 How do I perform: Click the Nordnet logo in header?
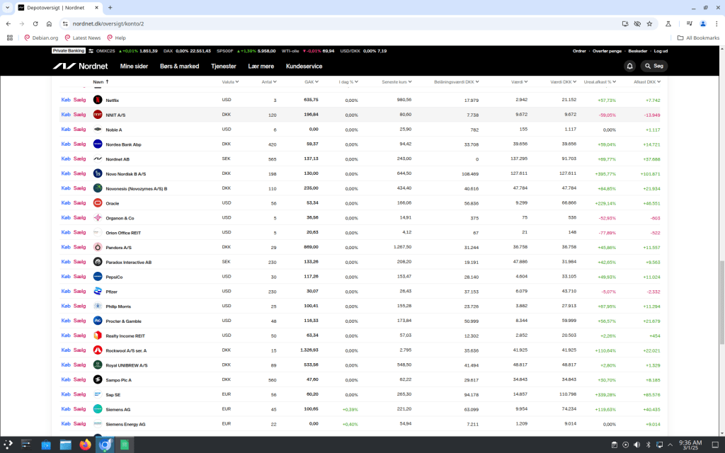point(81,66)
